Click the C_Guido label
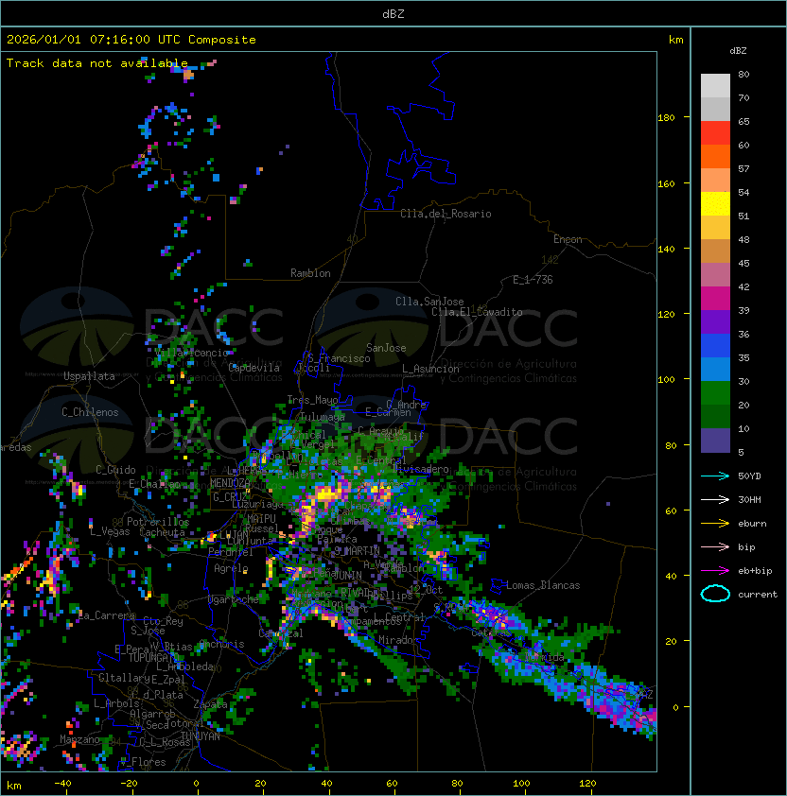 click(115, 470)
